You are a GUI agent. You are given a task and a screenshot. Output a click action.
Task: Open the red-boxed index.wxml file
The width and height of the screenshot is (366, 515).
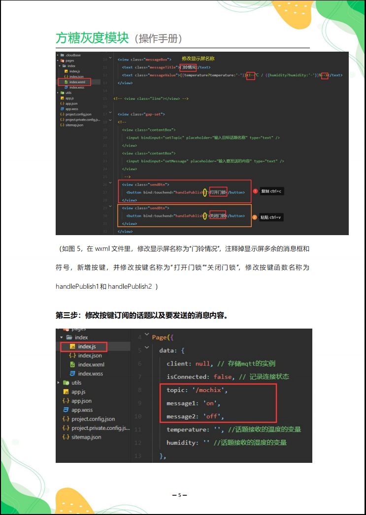click(74, 82)
